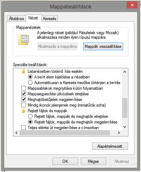Click the Mappák visszaállítása button
This screenshot has width=141, height=172.
(x=103, y=46)
